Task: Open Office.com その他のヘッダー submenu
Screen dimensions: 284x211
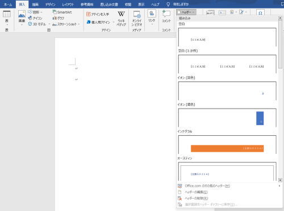Action: coord(207,186)
